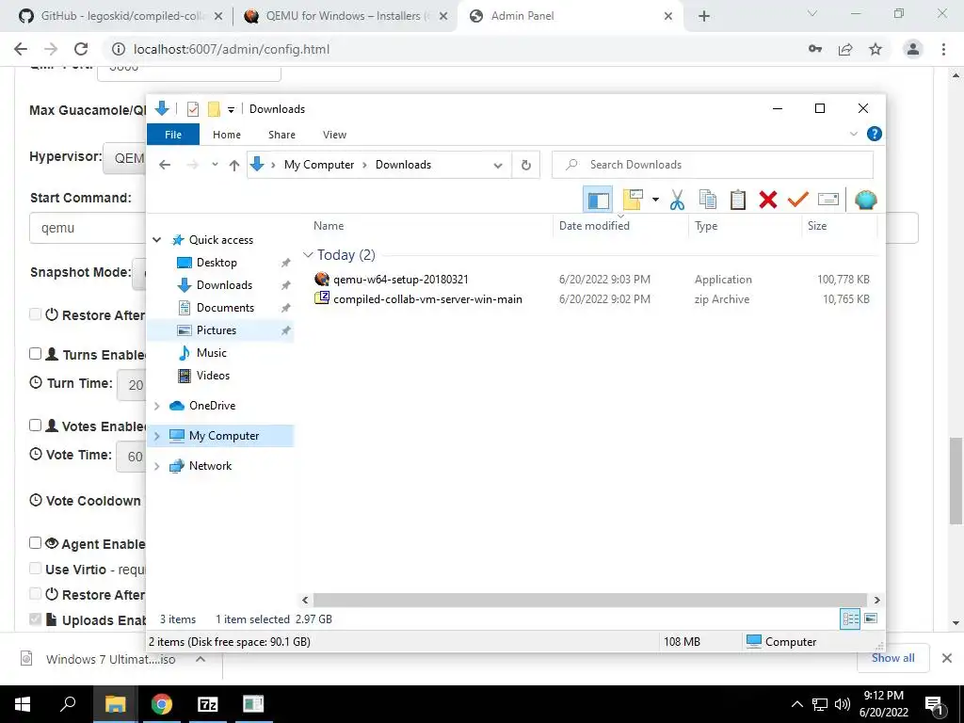
Task: Open the Home ribbon tab
Action: pos(227,135)
